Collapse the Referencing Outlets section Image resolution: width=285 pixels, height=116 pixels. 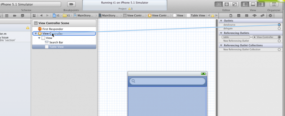point(221,33)
